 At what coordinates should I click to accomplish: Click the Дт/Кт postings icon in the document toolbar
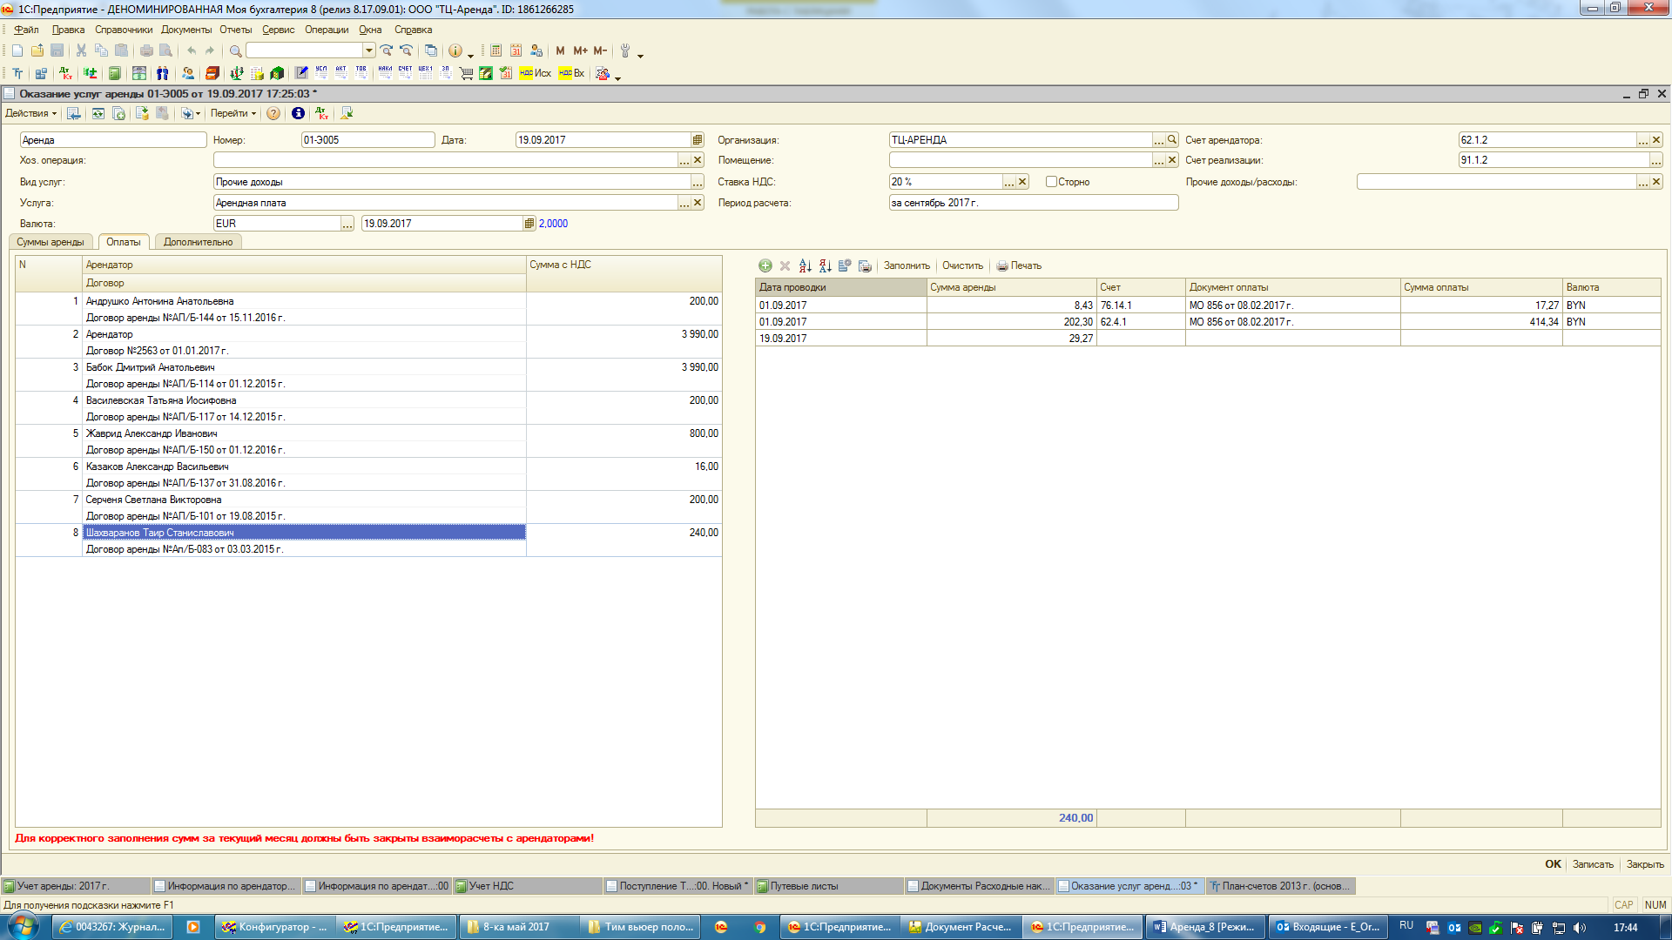click(x=322, y=113)
